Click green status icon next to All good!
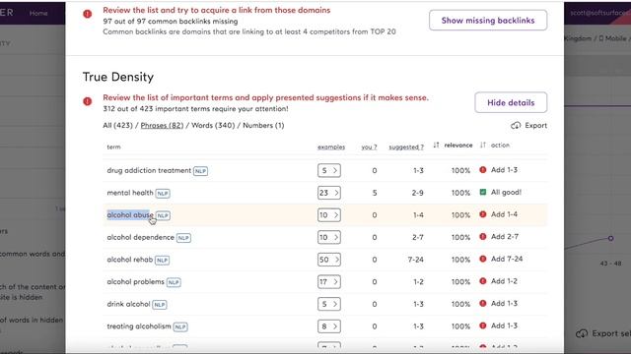 click(x=483, y=193)
